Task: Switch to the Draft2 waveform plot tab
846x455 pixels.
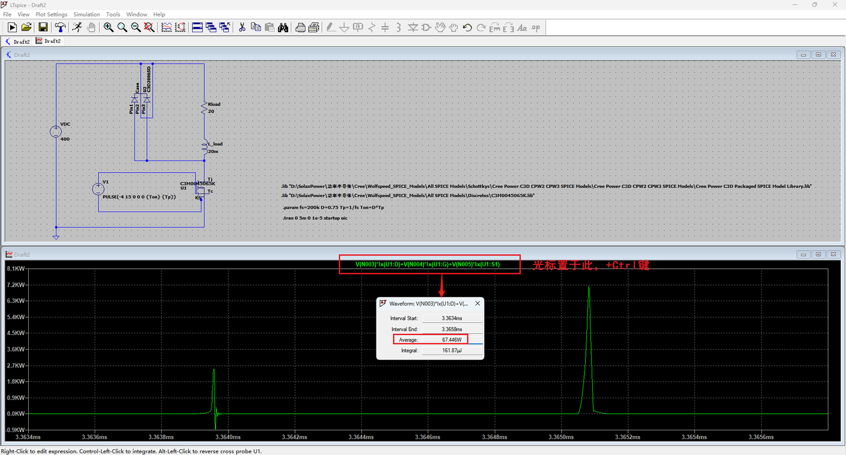Action: click(48, 41)
